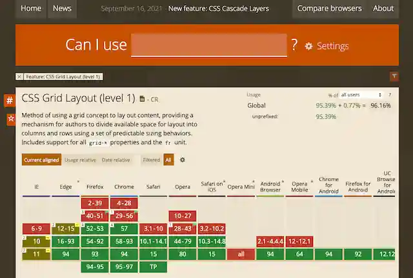
Task: Select Chrome 4-28 cell
Action: [124, 204]
